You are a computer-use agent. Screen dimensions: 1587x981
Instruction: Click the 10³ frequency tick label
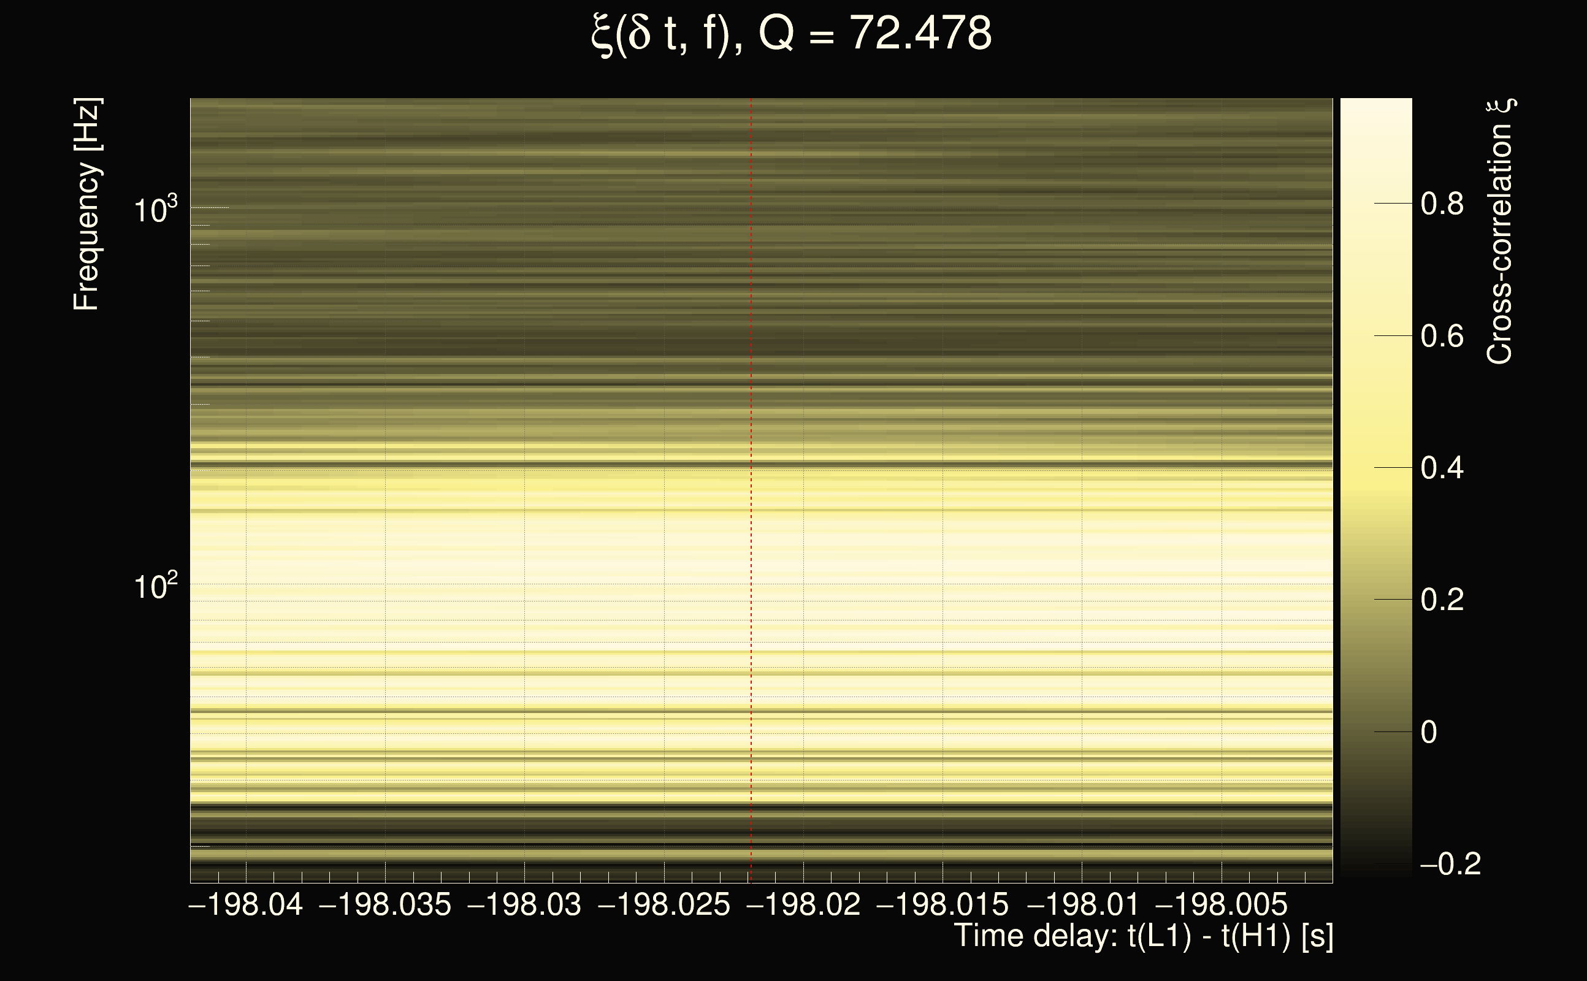[155, 209]
